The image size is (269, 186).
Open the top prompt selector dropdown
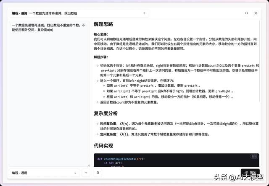(x=79, y=13)
